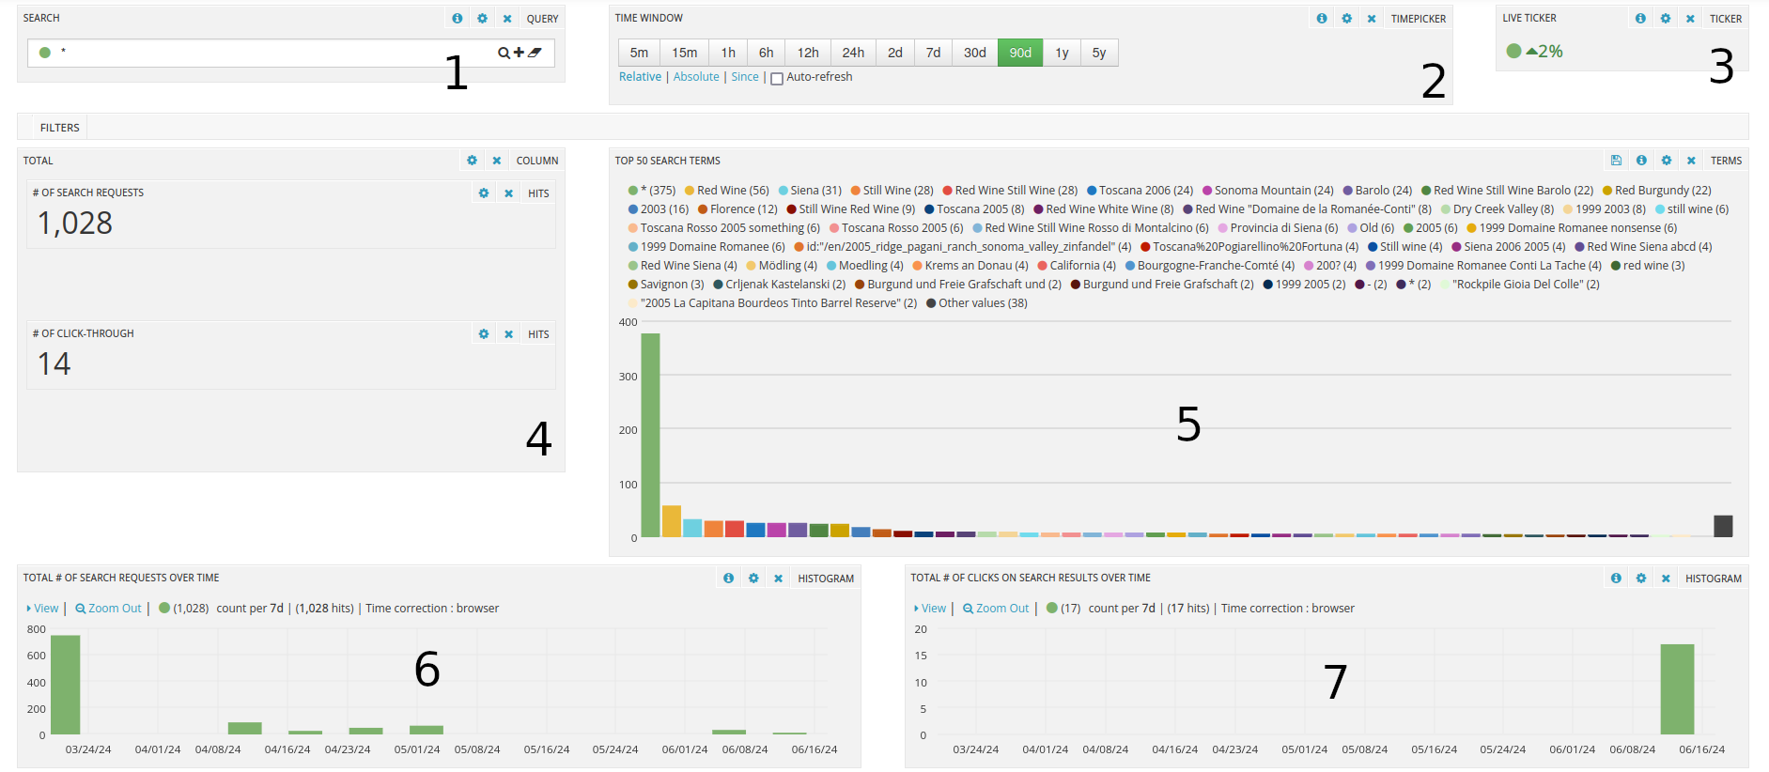Show info for the Live Ticker panel
Image resolution: width=1769 pixels, height=772 pixels.
click(1640, 19)
